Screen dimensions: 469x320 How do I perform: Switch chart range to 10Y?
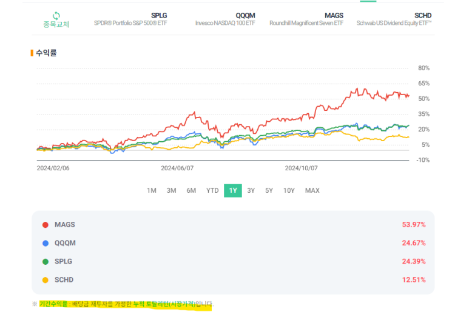click(x=289, y=191)
